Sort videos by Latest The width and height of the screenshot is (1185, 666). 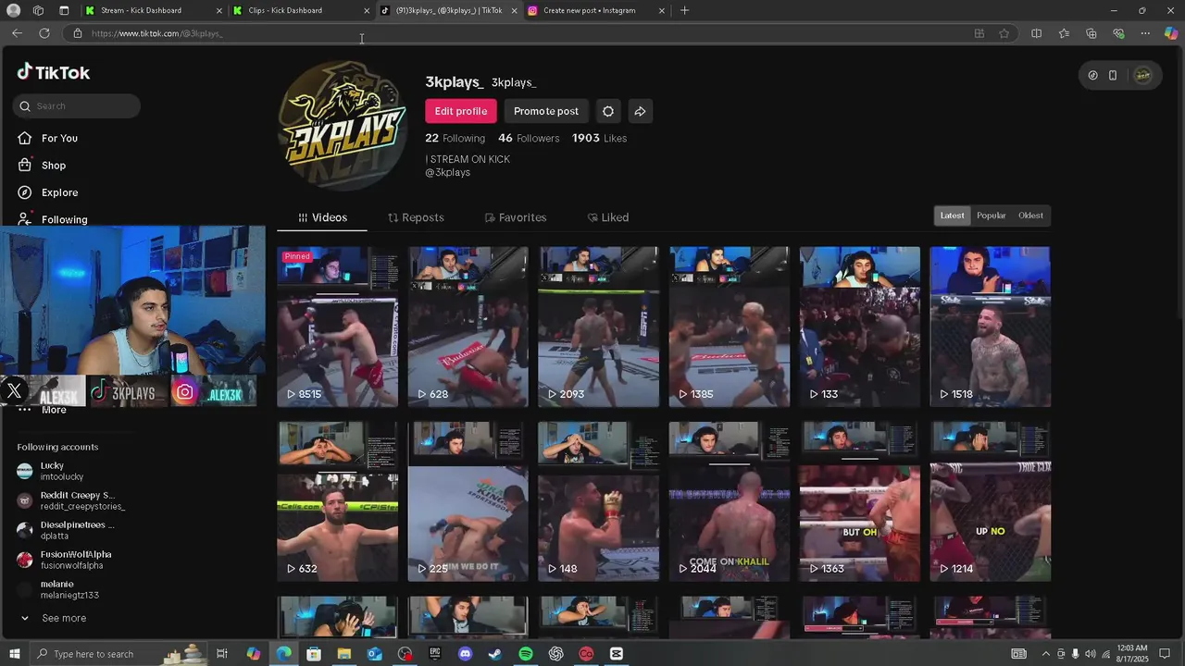[952, 216]
